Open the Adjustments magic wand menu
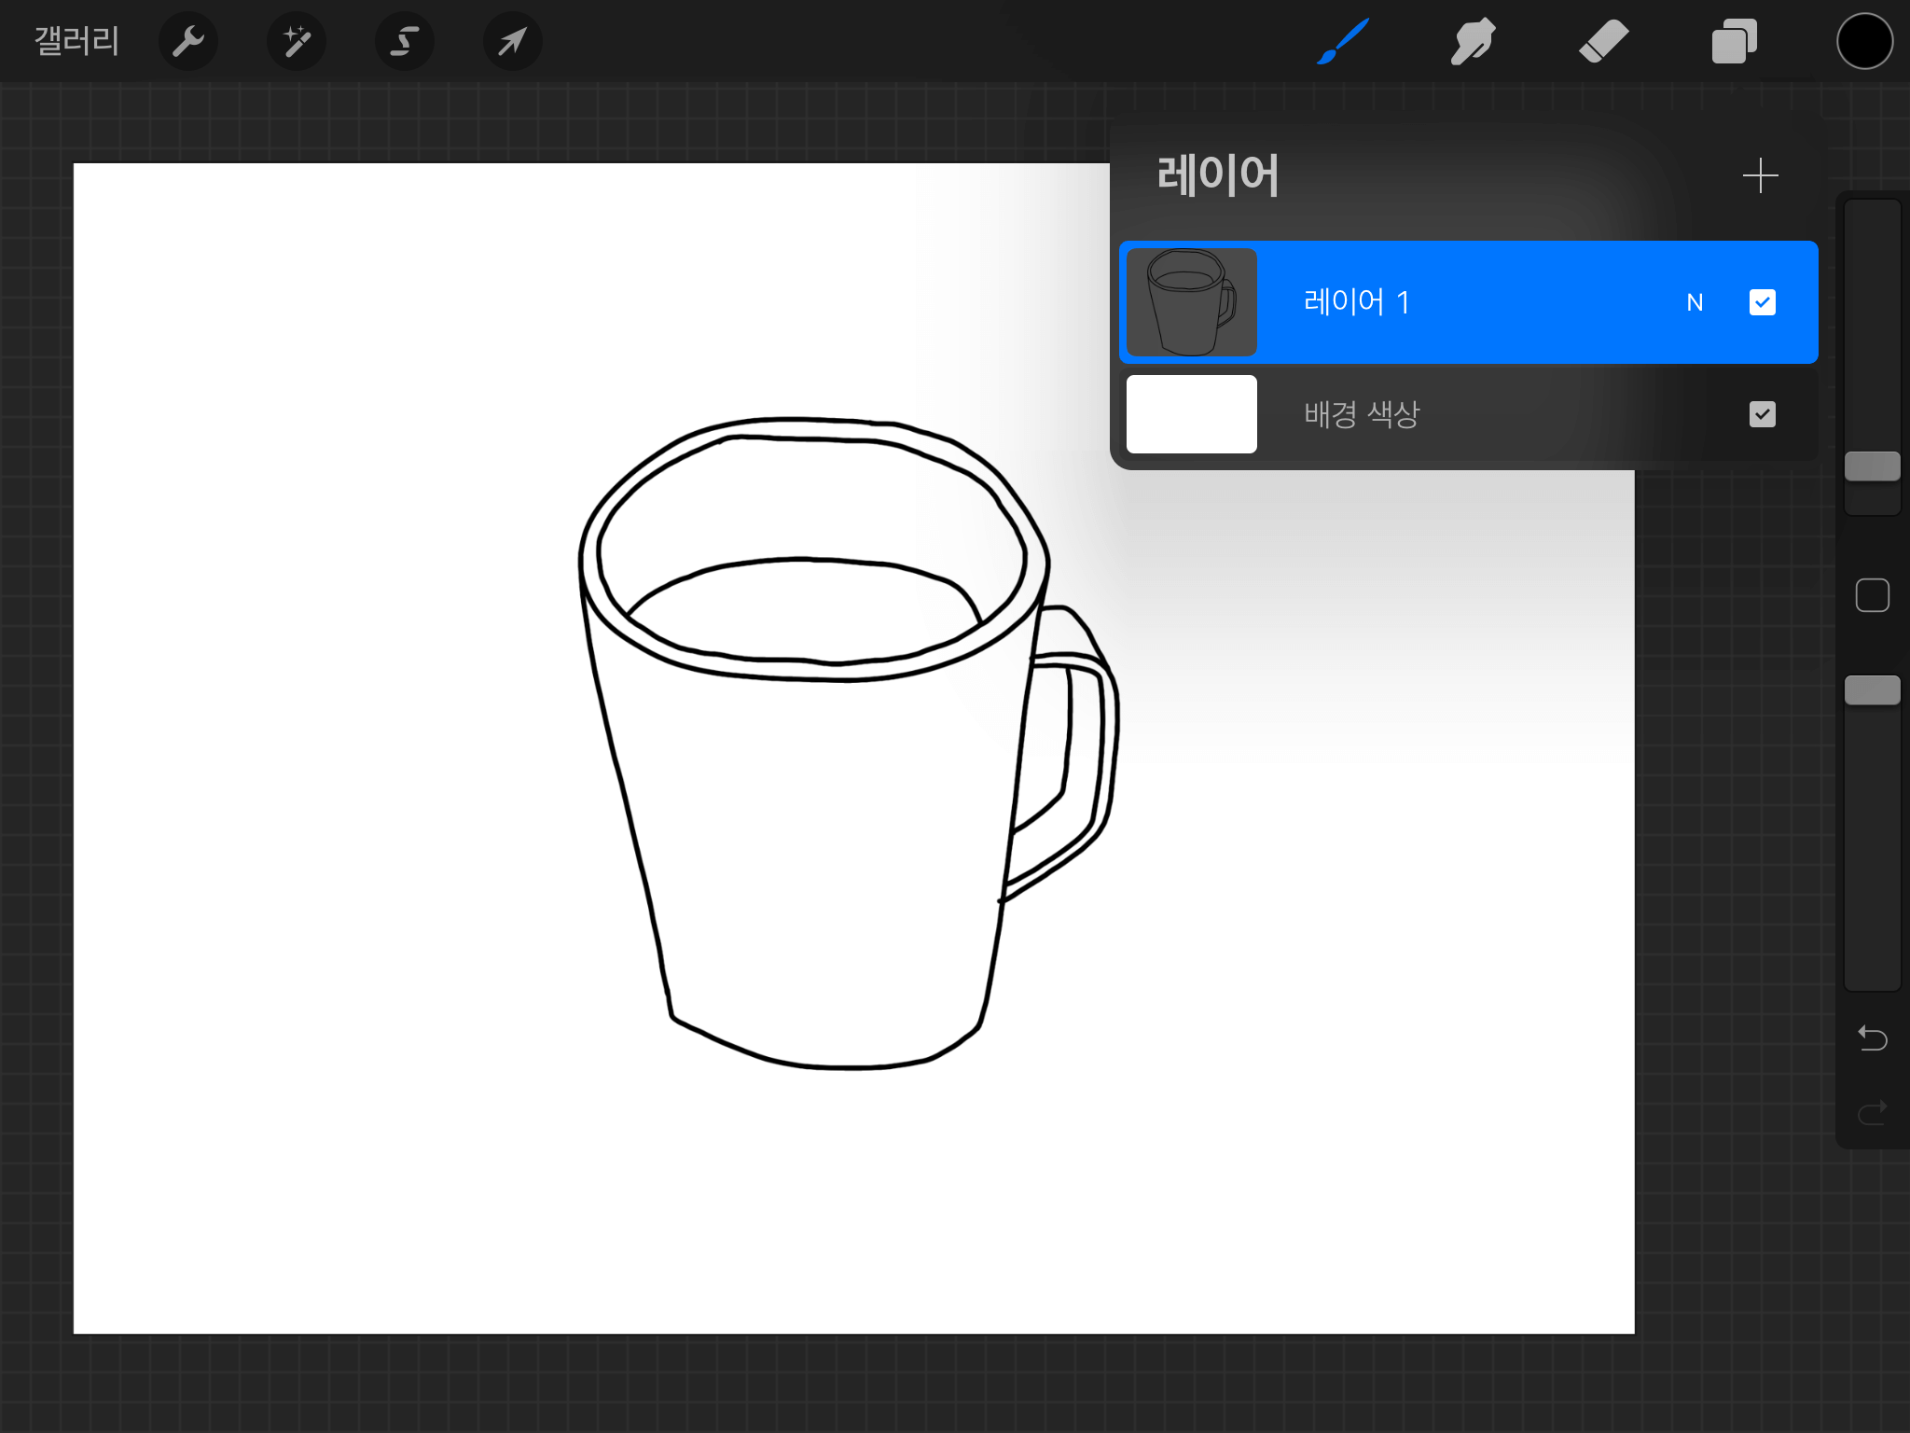The image size is (1910, 1433). pos(297,41)
